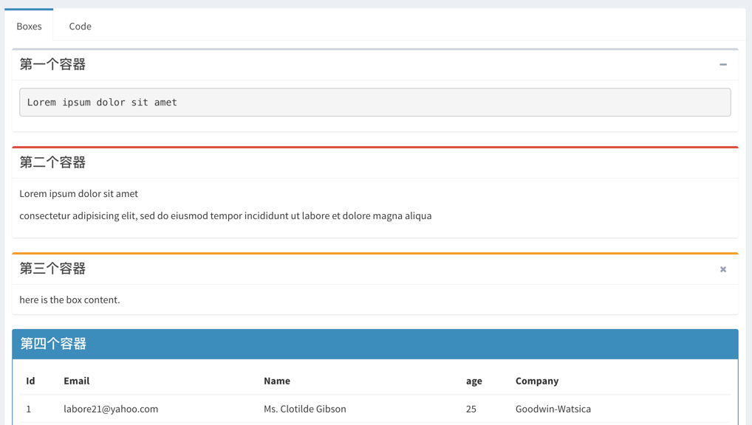Collapse the 第一个容器 box with minus icon
752x425 pixels.
coord(722,65)
